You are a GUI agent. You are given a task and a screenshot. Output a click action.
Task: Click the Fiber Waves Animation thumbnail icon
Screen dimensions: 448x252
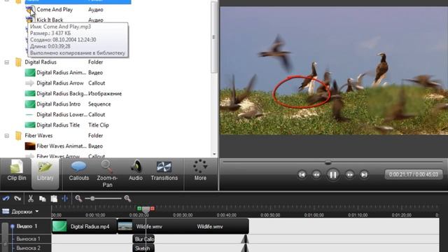pos(30,146)
